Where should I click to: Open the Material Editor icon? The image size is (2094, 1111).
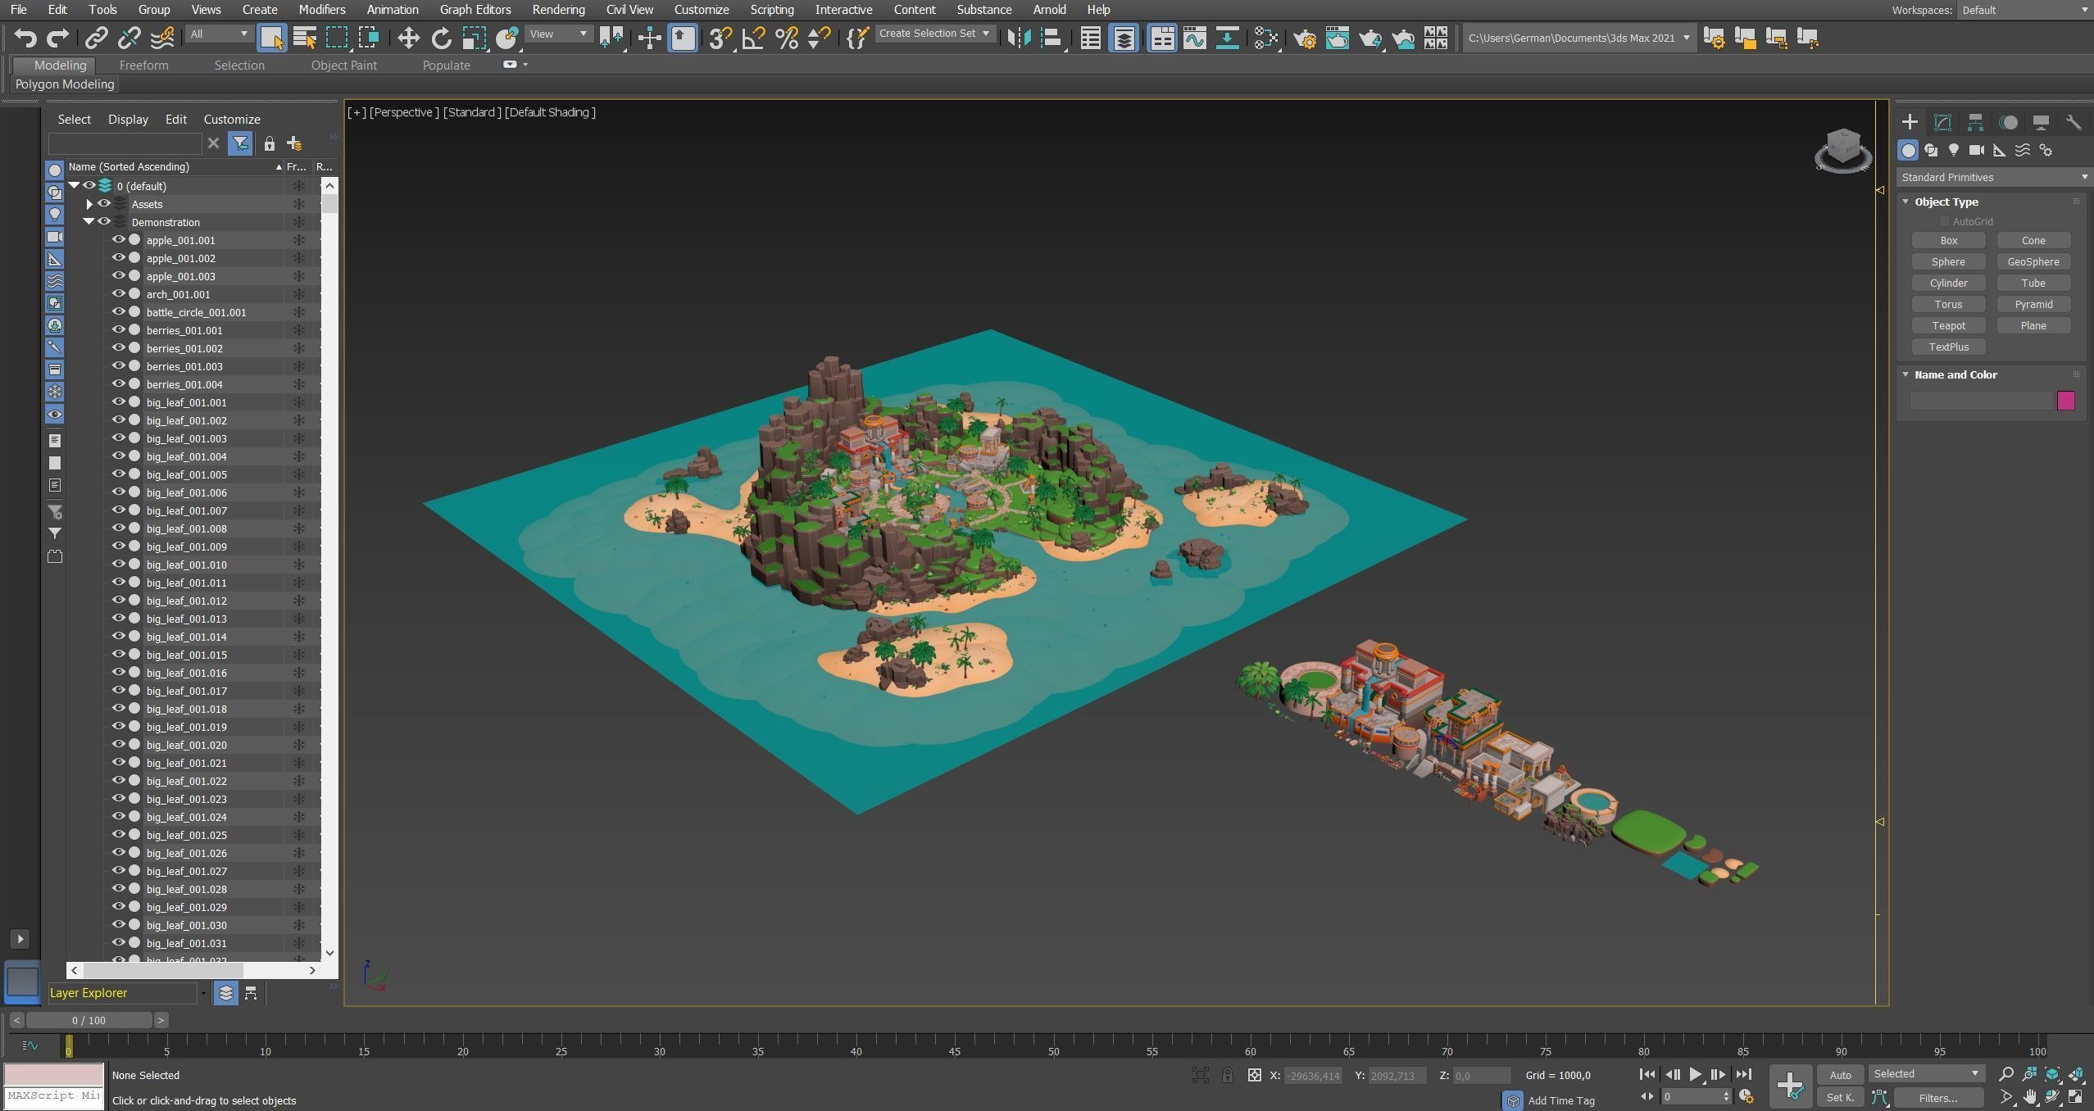(x=1266, y=38)
